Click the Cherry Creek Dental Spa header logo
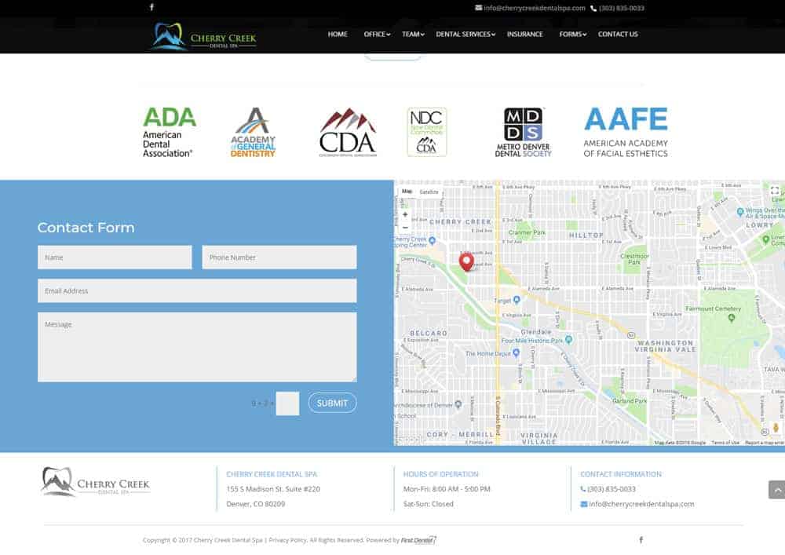 click(x=205, y=36)
